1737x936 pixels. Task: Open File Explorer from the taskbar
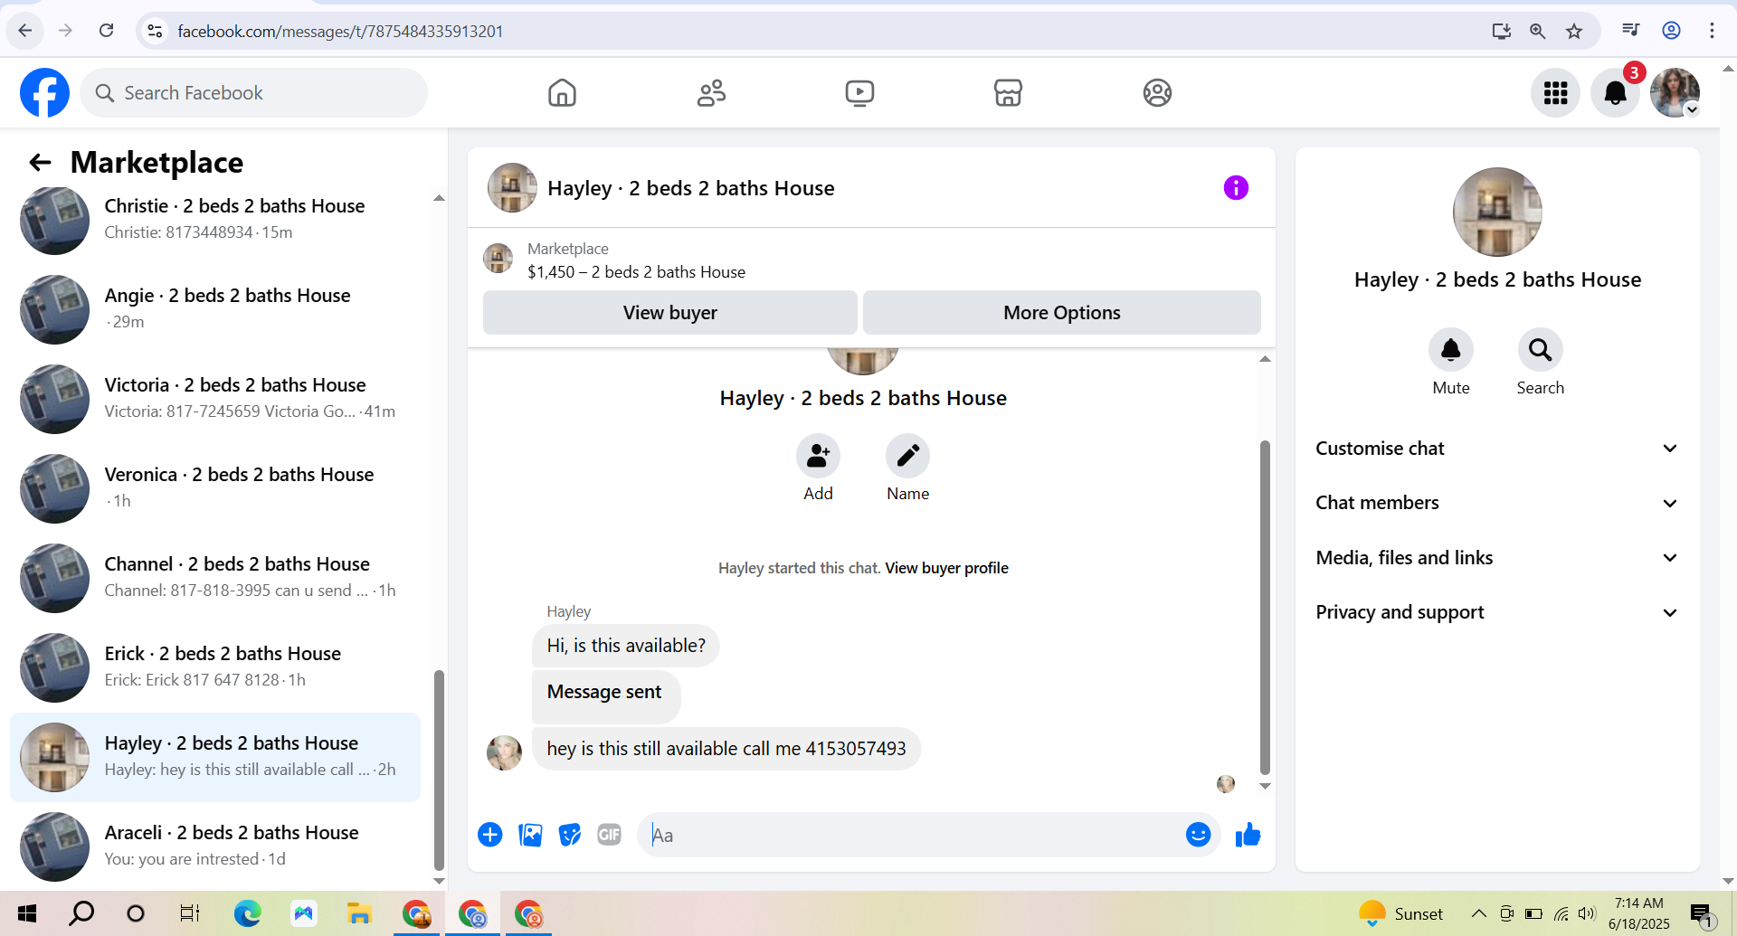point(359,913)
